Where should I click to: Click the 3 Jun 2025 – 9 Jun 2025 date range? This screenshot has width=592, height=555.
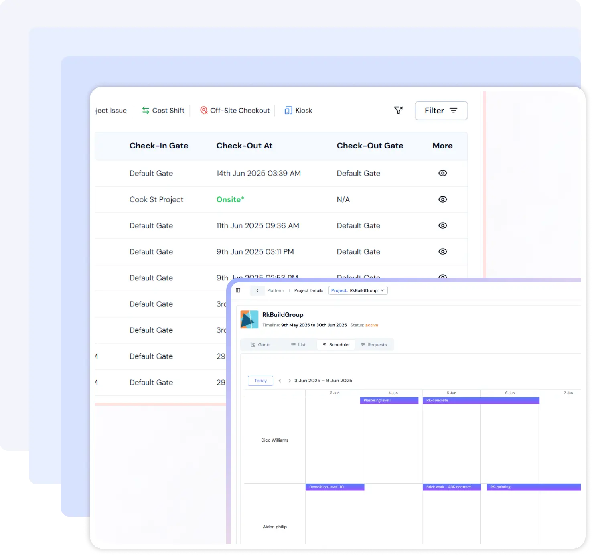(323, 381)
